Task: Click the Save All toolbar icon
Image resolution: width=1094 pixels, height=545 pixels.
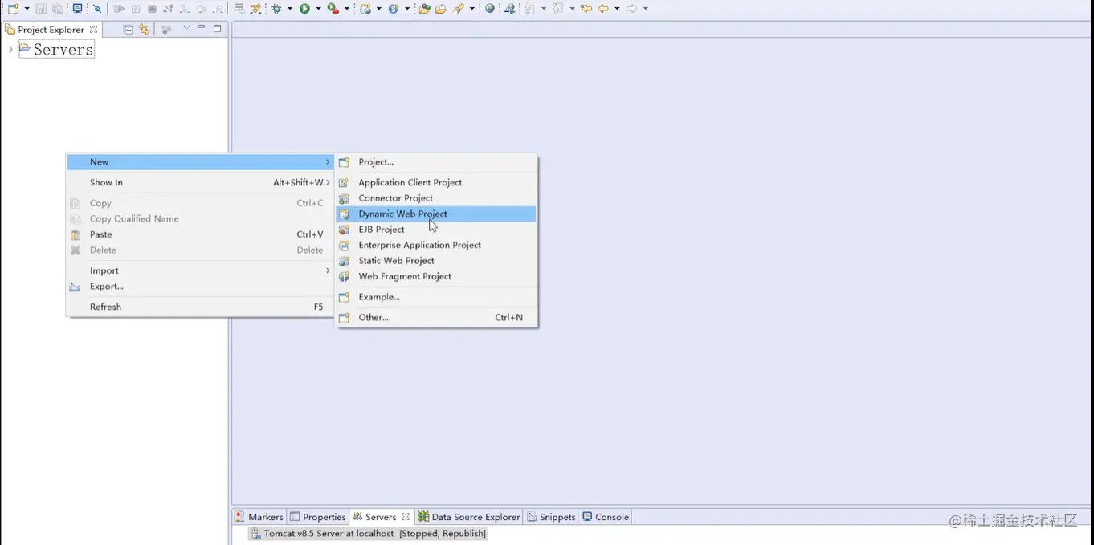Action: click(57, 9)
